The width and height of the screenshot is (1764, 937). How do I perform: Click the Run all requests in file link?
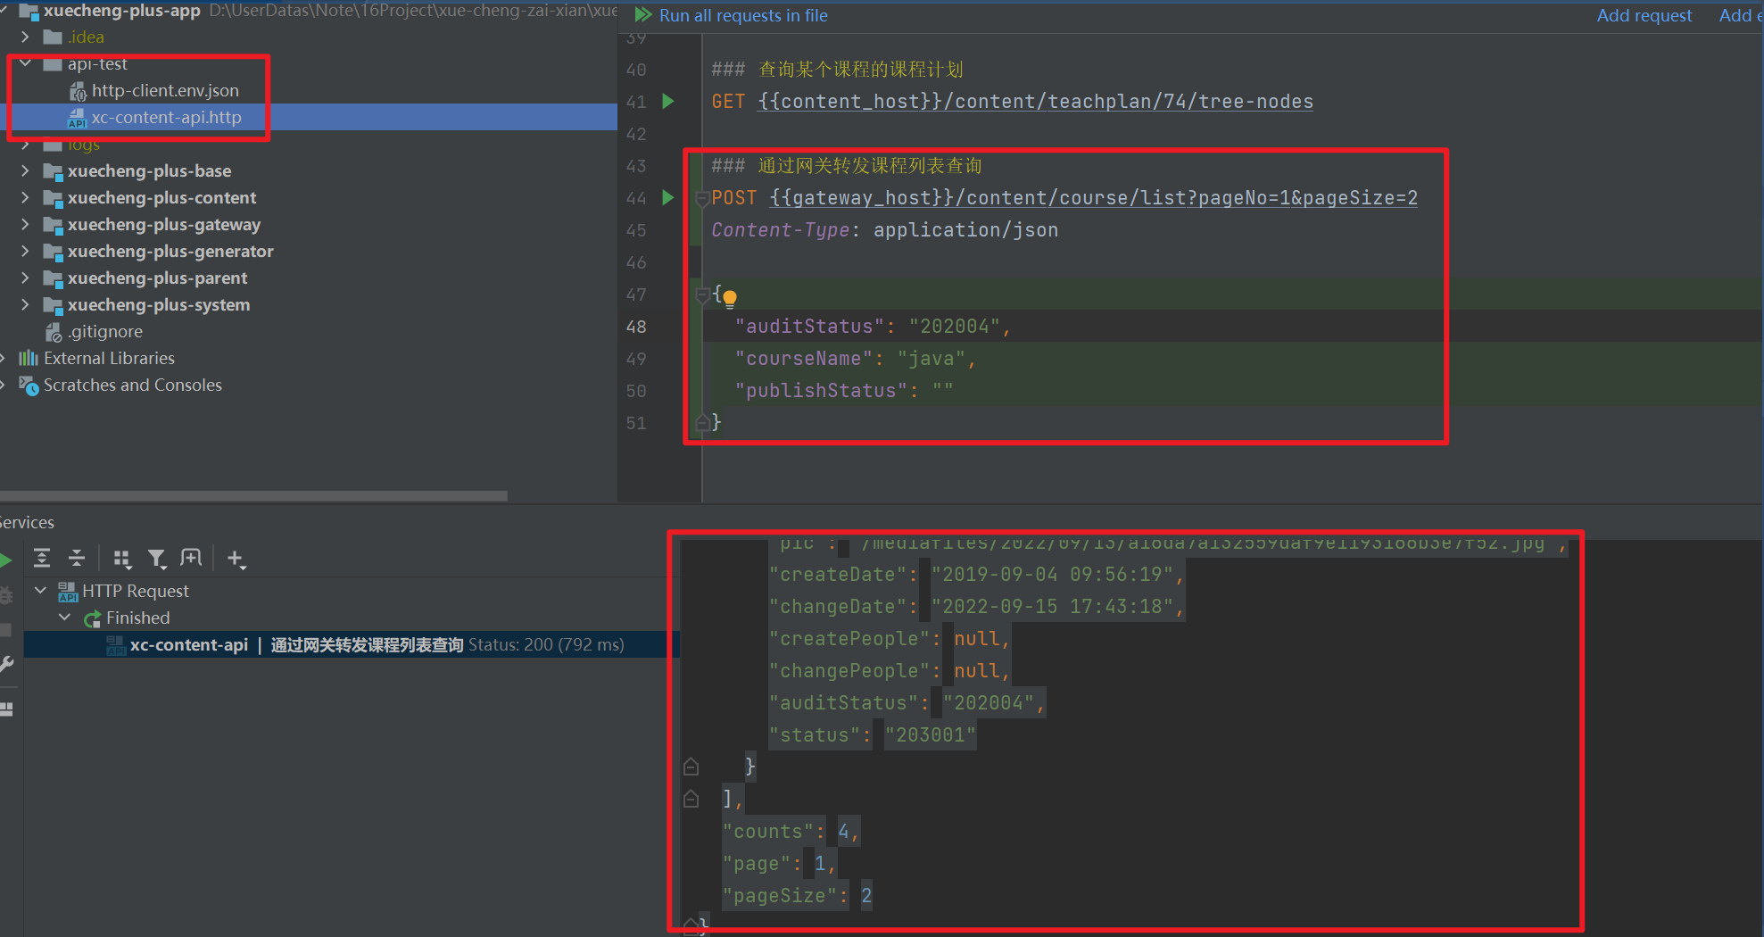point(743,15)
